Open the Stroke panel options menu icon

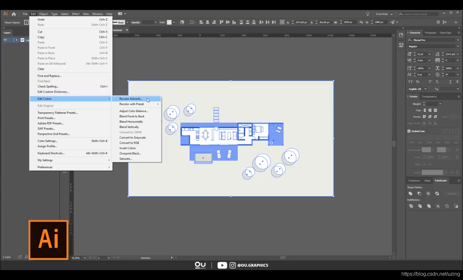pyautogui.click(x=459, y=97)
